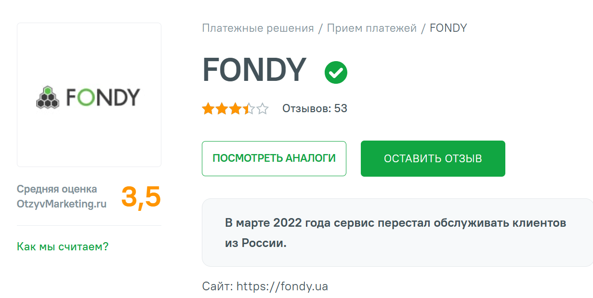Open the Прием платежей breadcrumb link
Image resolution: width=593 pixels, height=298 pixels.
pos(372,28)
